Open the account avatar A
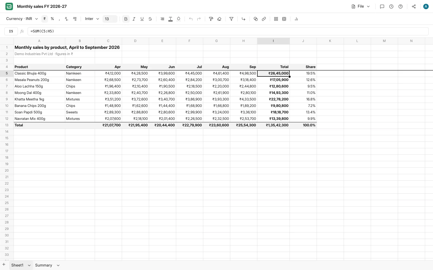The height and width of the screenshot is (270, 433). coord(426,6)
